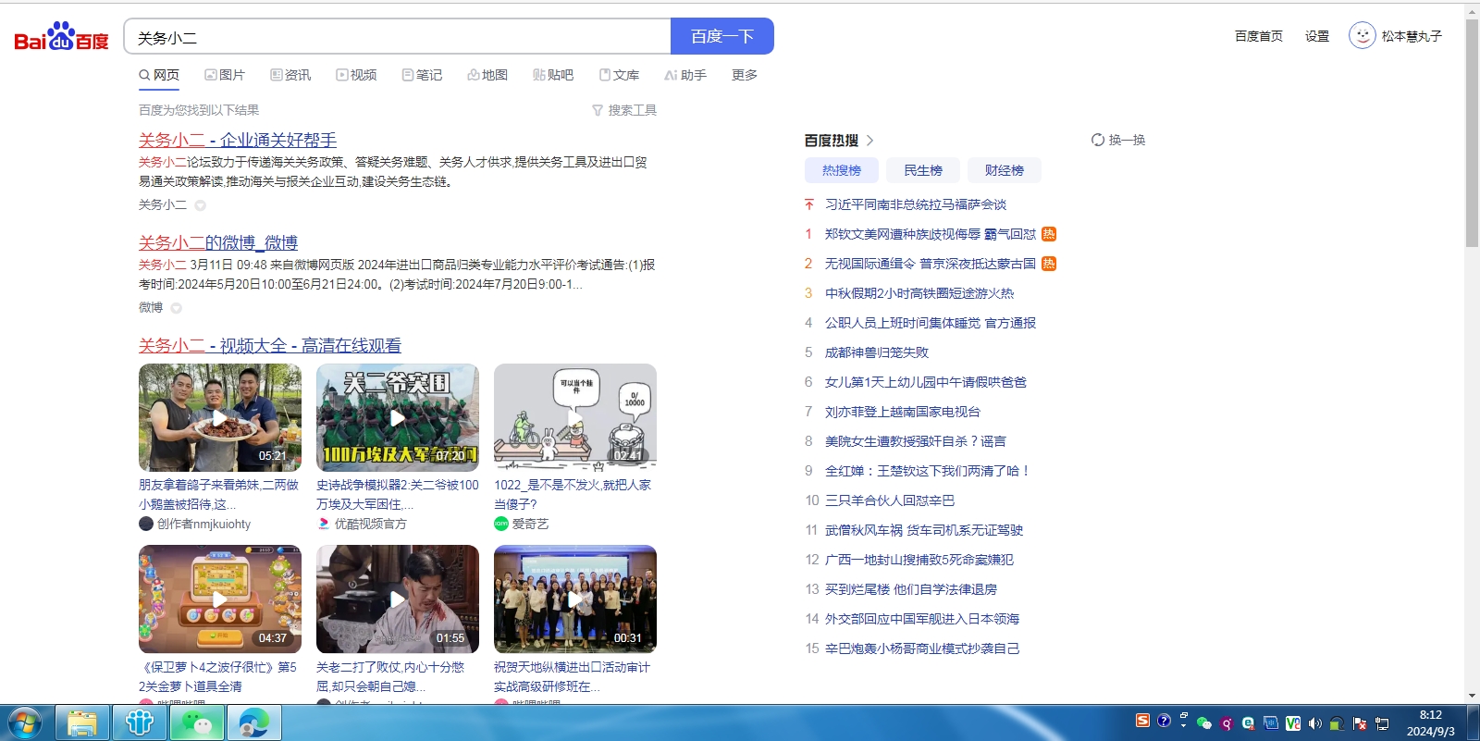This screenshot has height=741, width=1480.
Task: Open hot topic 中秋假期2小时高铁圈短途游火热
Action: pyautogui.click(x=919, y=293)
